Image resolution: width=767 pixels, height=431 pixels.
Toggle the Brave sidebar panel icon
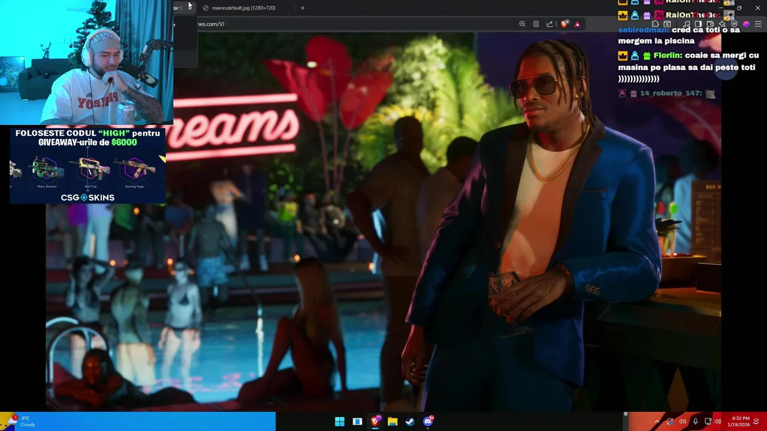(x=698, y=24)
